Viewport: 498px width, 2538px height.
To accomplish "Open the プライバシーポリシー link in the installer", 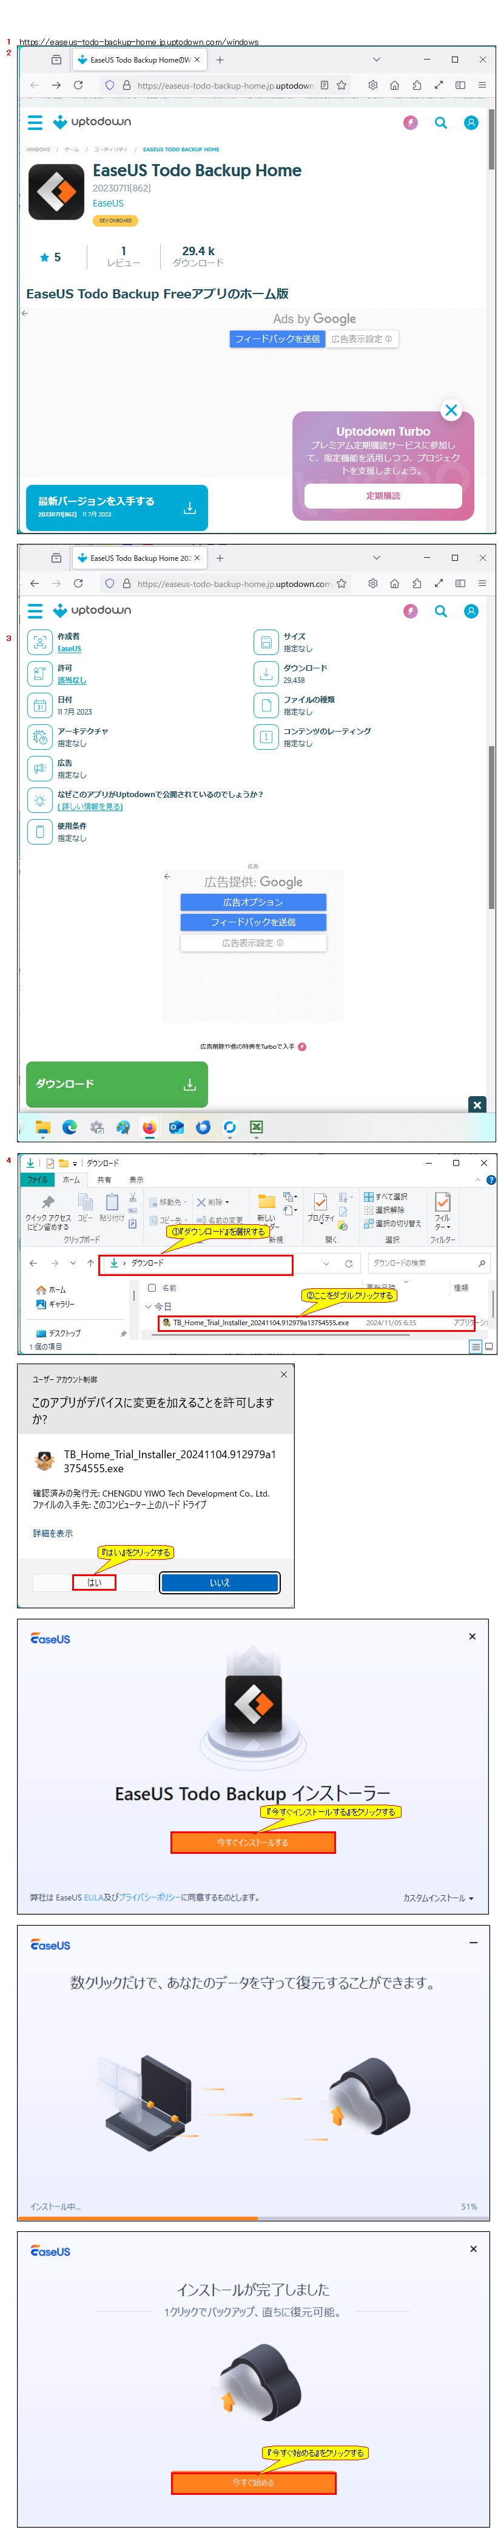I will click(x=149, y=1898).
